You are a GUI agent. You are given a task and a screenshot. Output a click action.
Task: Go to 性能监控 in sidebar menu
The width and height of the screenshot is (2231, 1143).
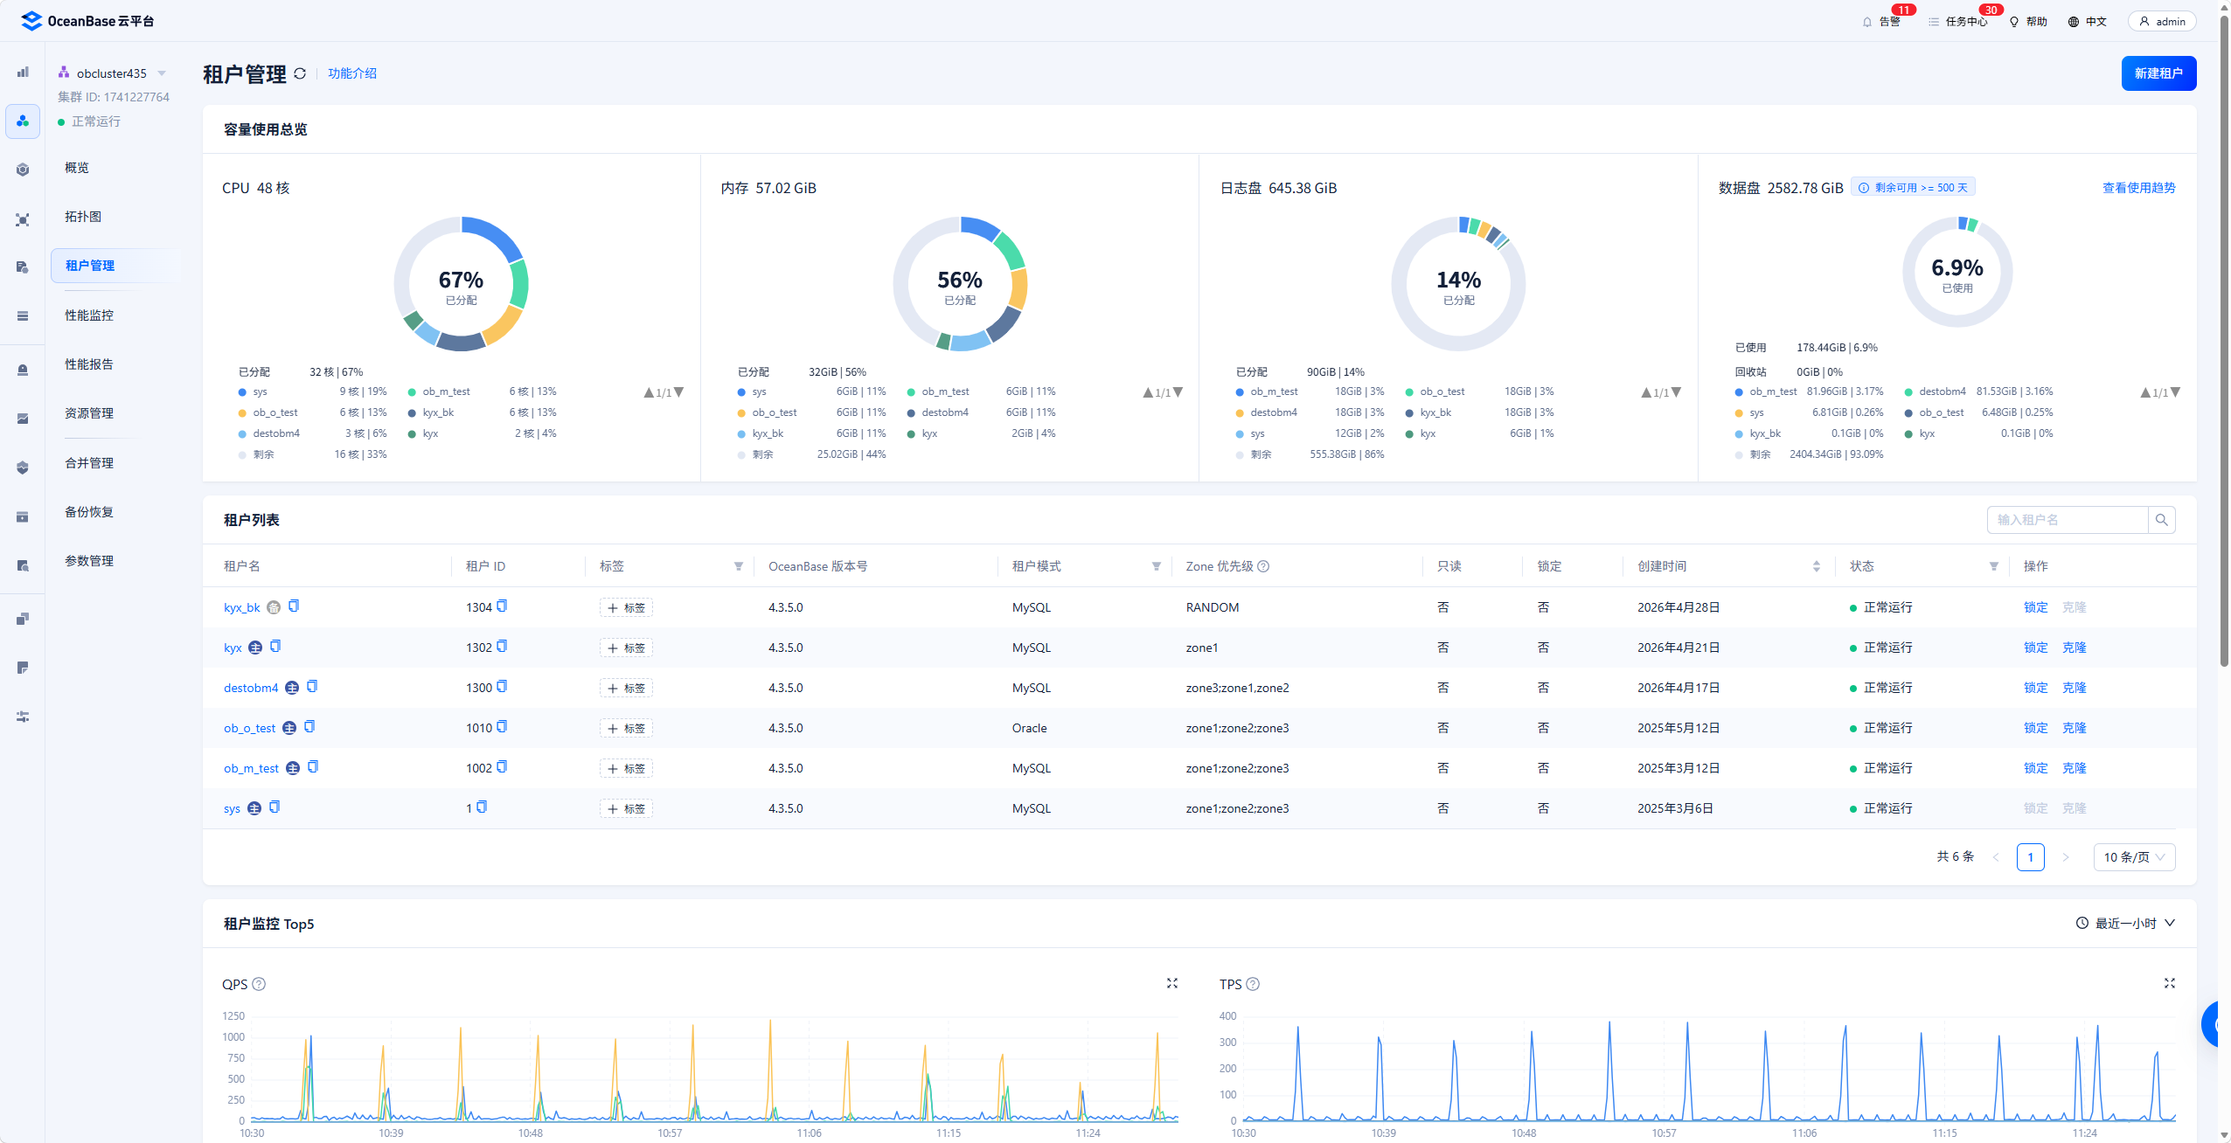coord(89,315)
